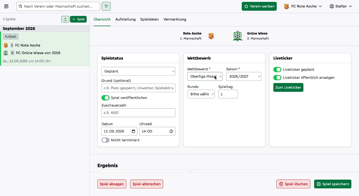Focus the club or team search field

(58, 6)
